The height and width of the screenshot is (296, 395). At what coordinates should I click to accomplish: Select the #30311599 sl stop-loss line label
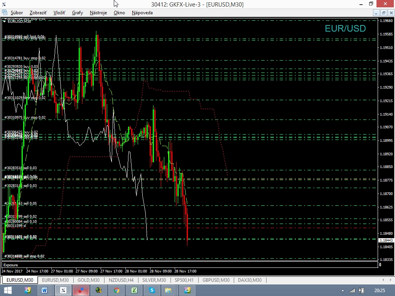pos(15,226)
